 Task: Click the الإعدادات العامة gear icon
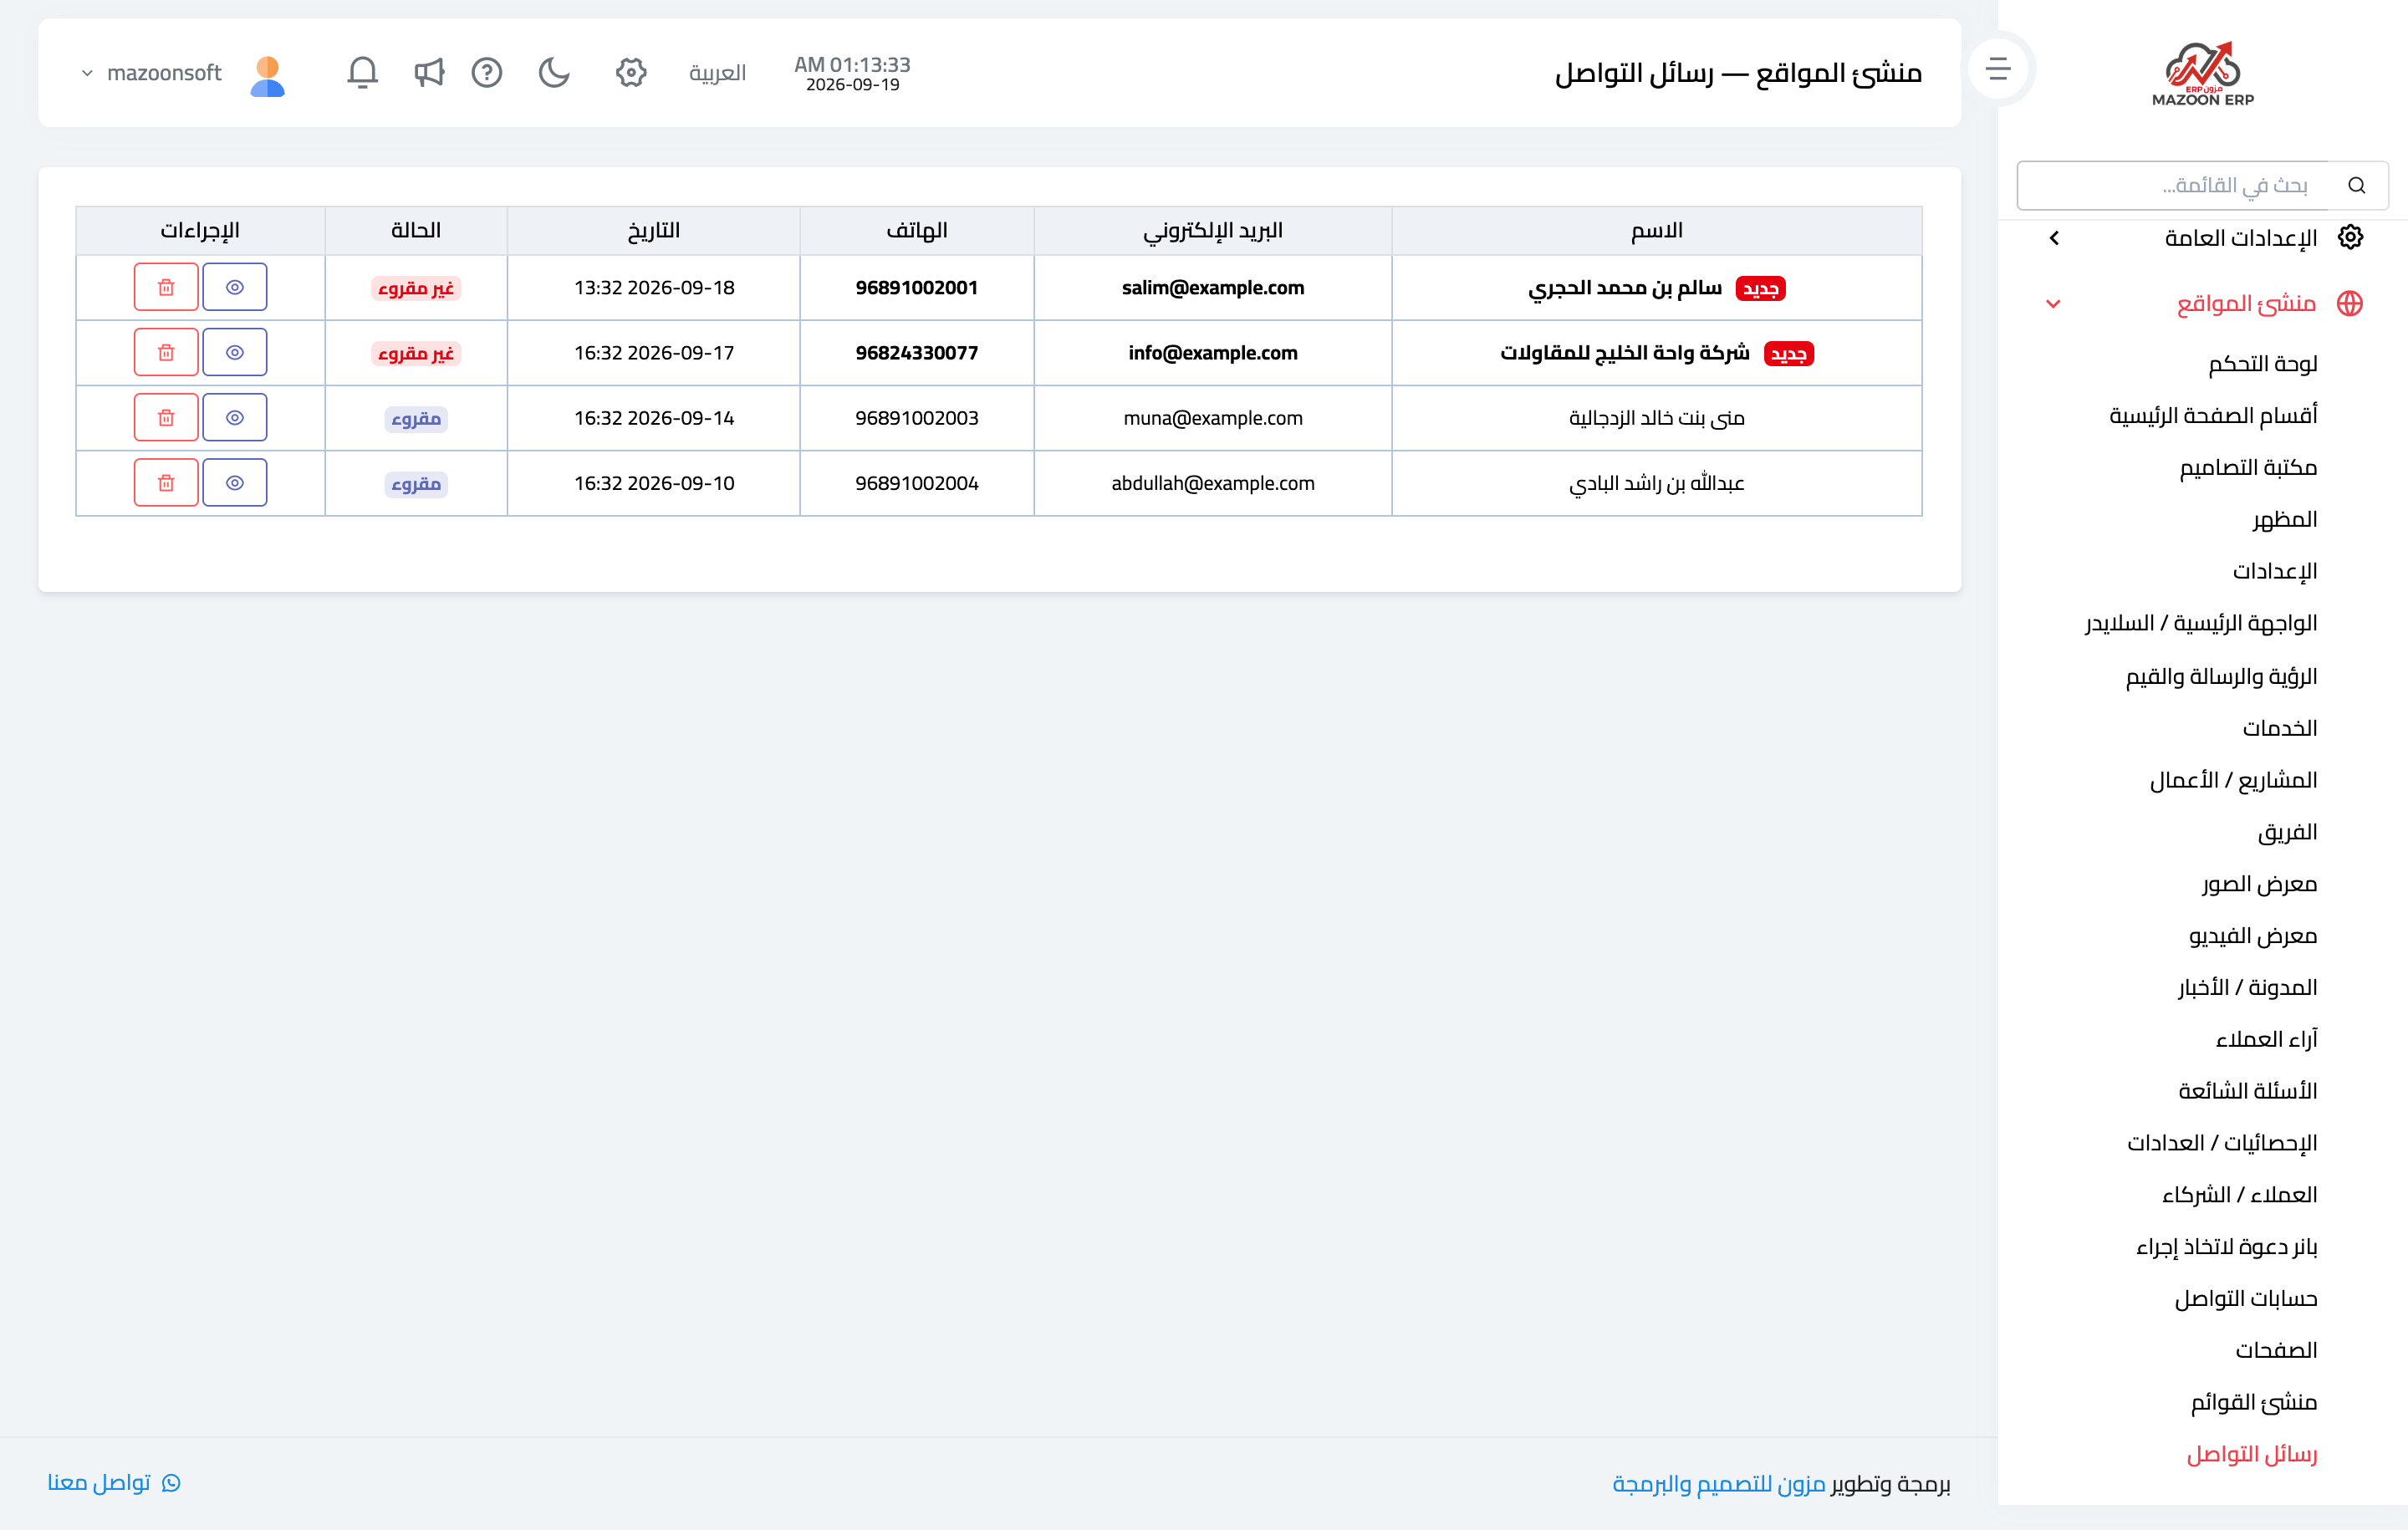pos(2350,237)
